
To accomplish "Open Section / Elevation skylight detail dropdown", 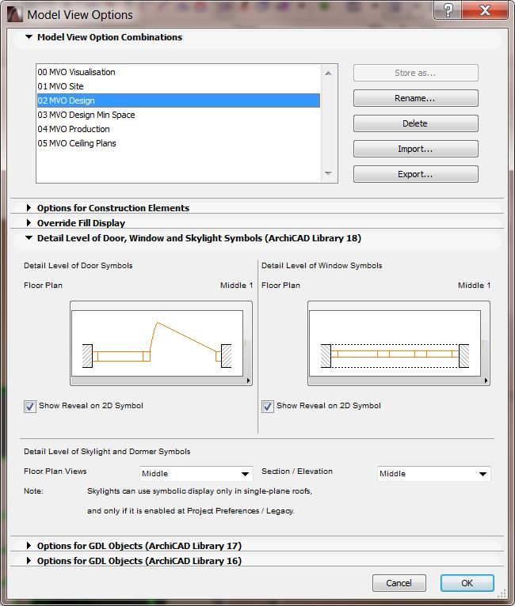I will (433, 474).
